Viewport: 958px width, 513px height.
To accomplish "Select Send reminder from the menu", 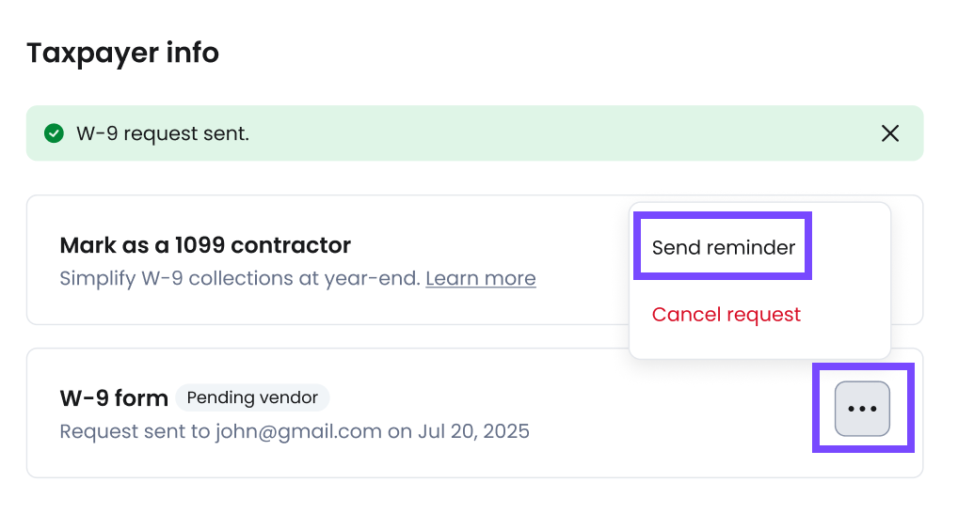I will pos(723,248).
